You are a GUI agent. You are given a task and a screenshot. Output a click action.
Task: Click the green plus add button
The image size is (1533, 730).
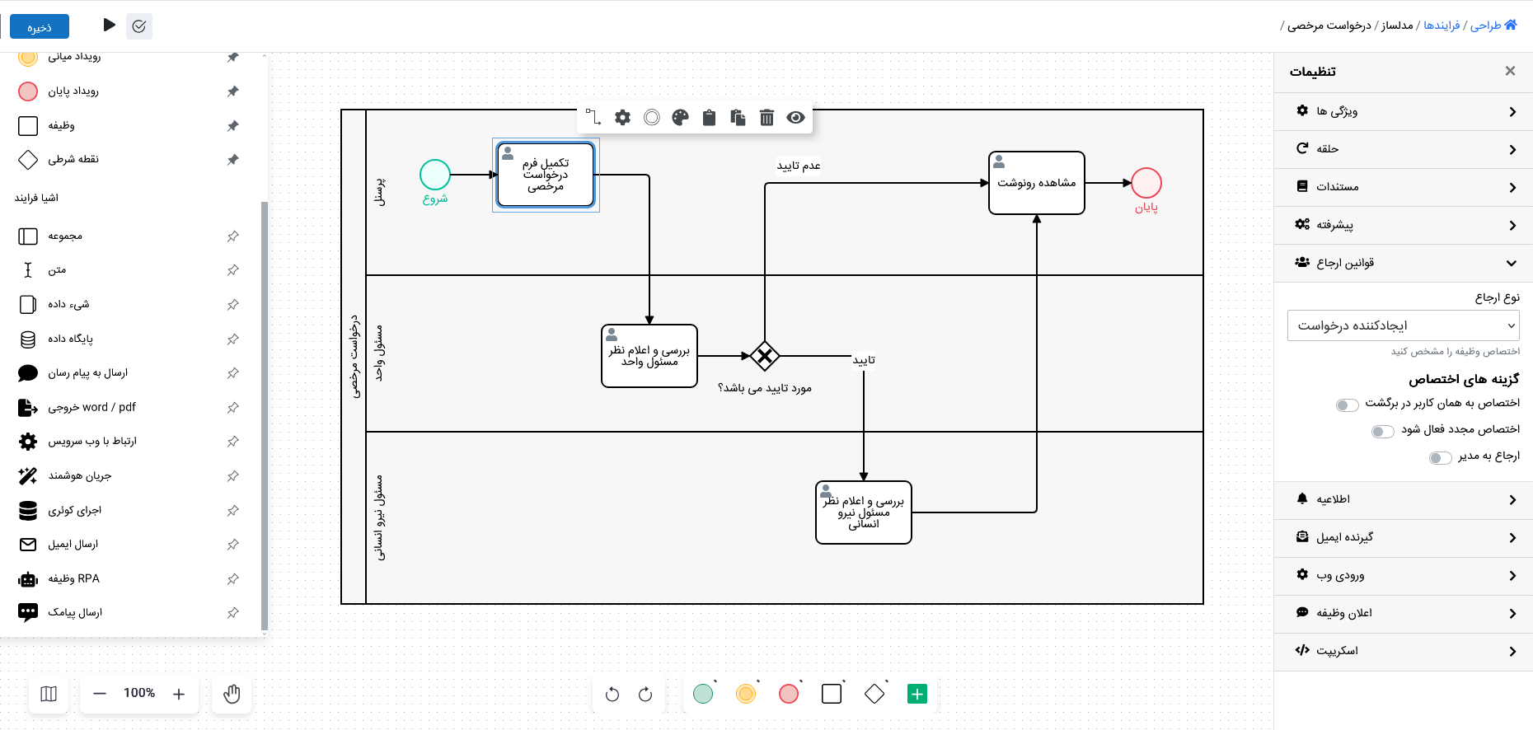[x=917, y=695]
